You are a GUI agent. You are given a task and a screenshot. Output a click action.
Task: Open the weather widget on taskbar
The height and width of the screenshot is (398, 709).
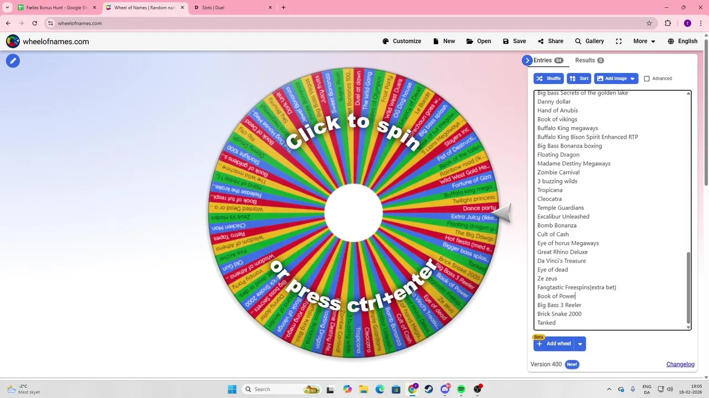pyautogui.click(x=23, y=389)
